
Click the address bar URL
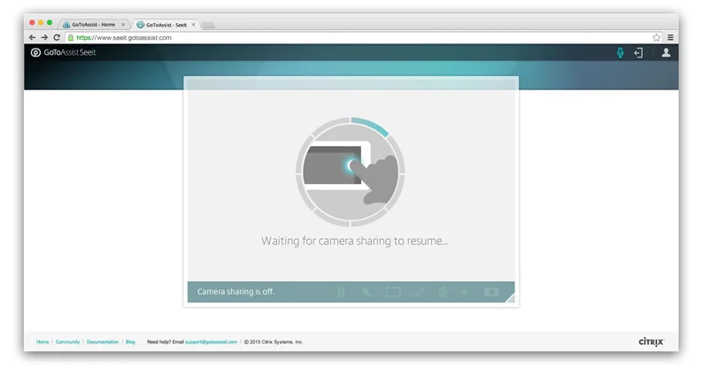point(124,37)
